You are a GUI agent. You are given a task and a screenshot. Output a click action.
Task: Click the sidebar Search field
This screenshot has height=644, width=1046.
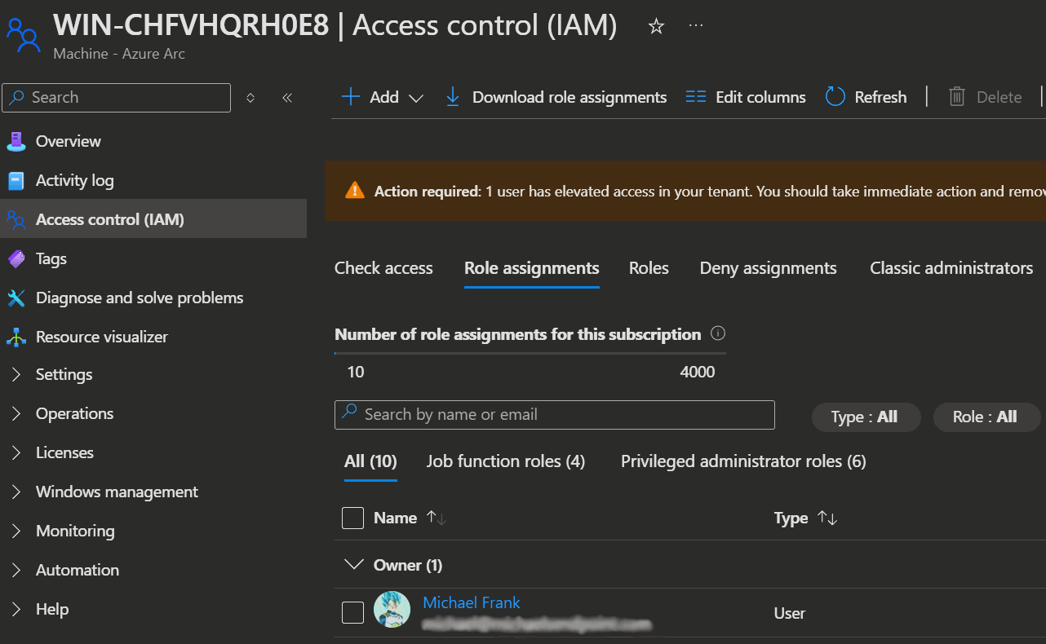coord(117,97)
